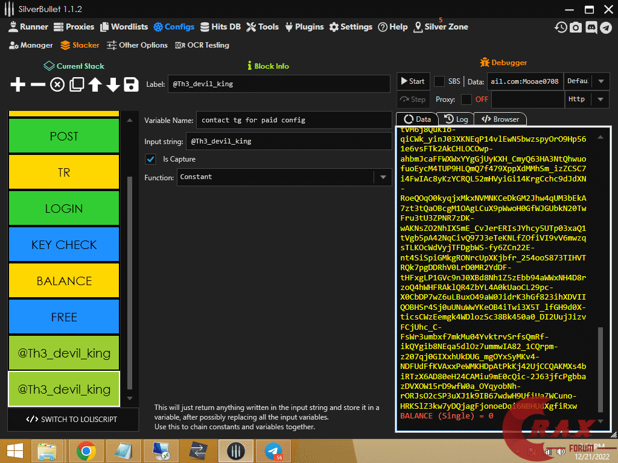Click the camera screenshot icon
The width and height of the screenshot is (618, 463).
(x=575, y=27)
